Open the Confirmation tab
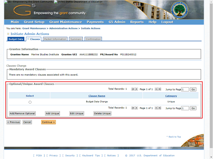The height and width of the screenshot is (159, 213). pos(93,39)
